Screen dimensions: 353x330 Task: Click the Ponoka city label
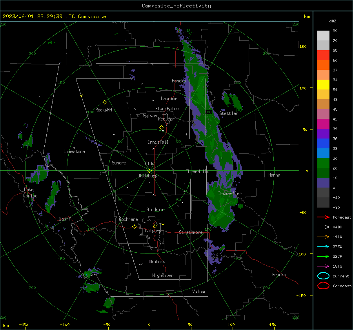click(179, 81)
